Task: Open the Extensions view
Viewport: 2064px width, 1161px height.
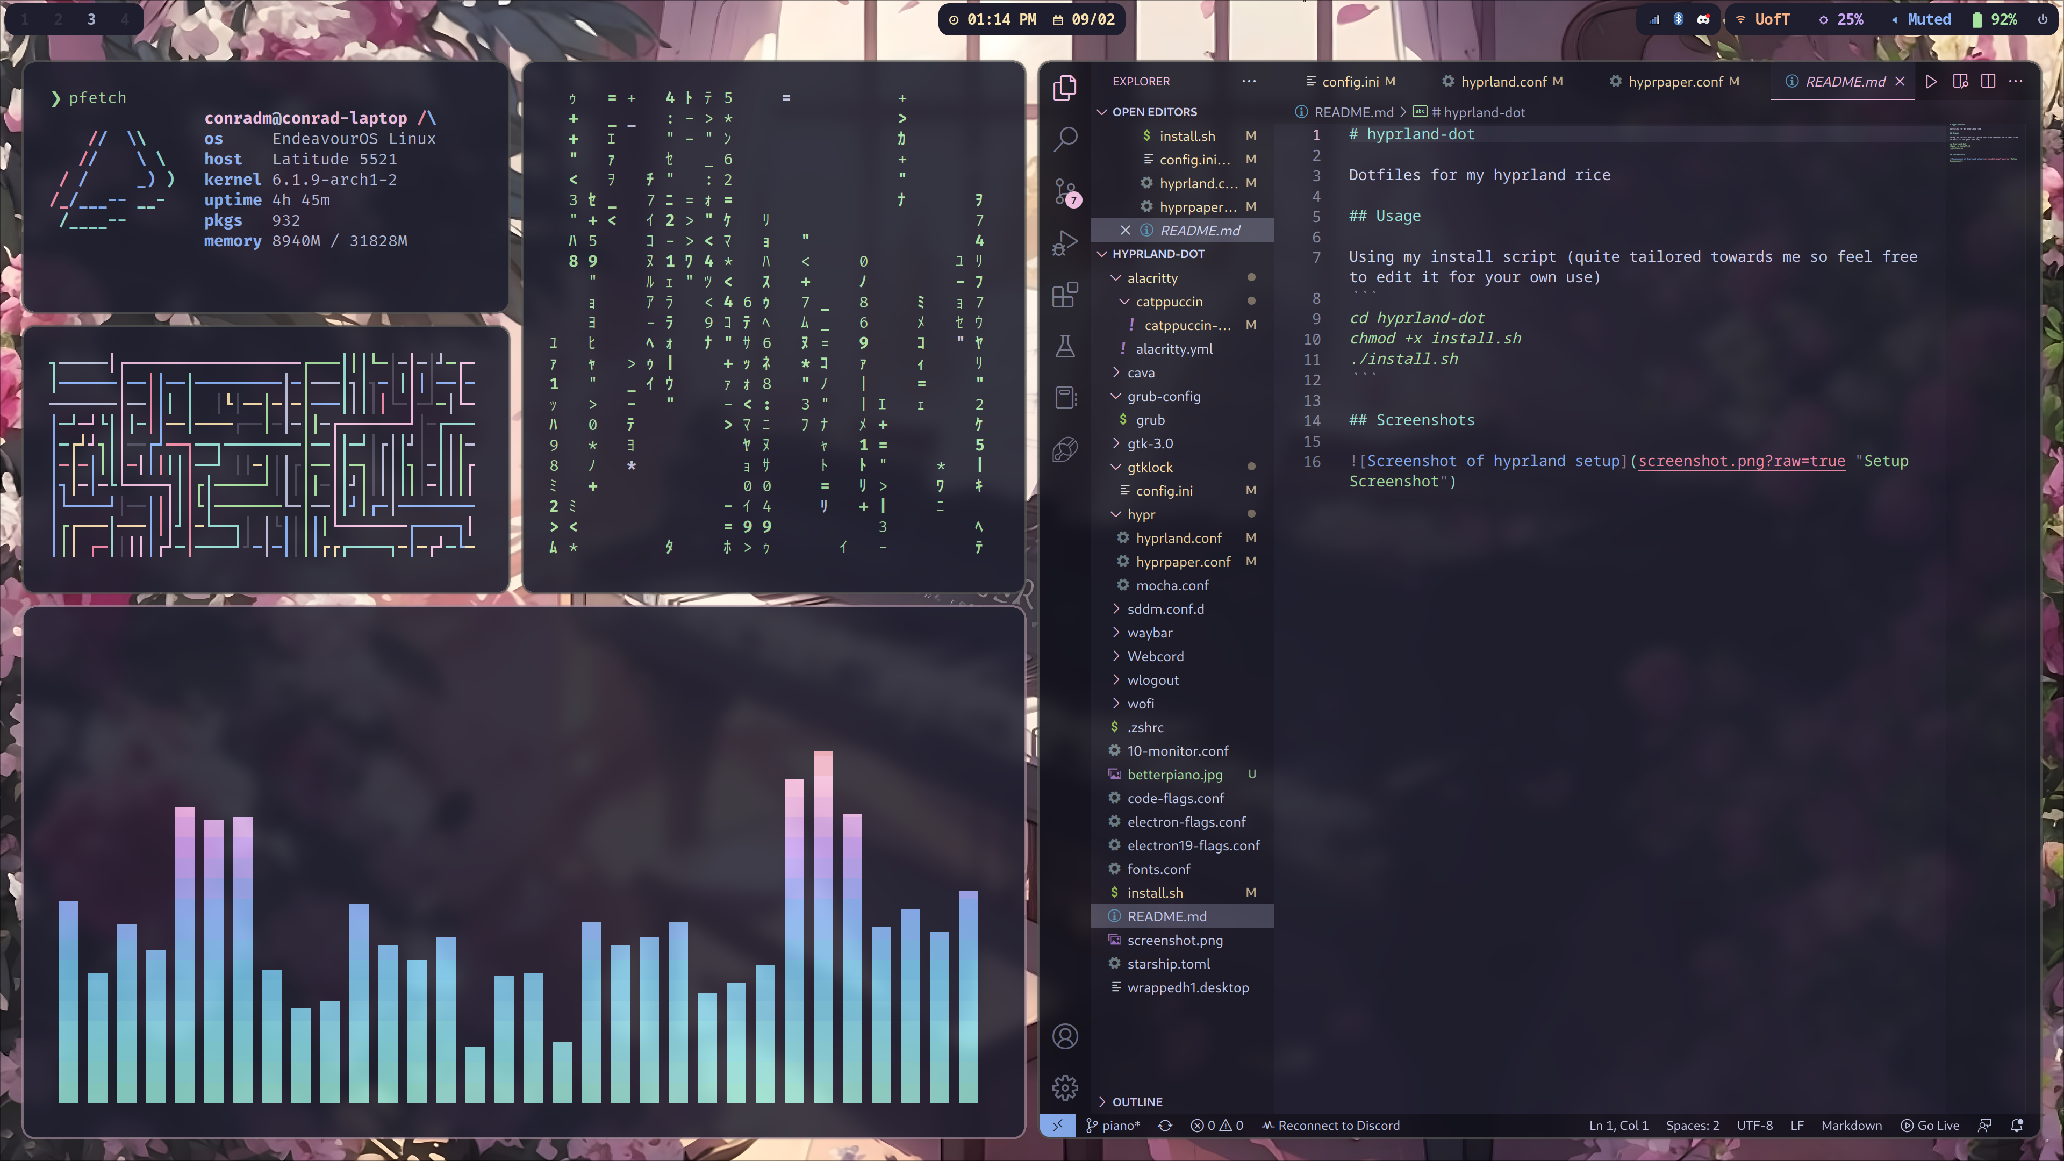Action: pyautogui.click(x=1065, y=295)
